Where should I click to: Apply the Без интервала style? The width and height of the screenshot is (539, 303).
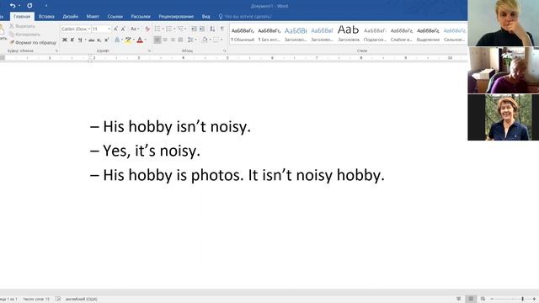(269, 35)
